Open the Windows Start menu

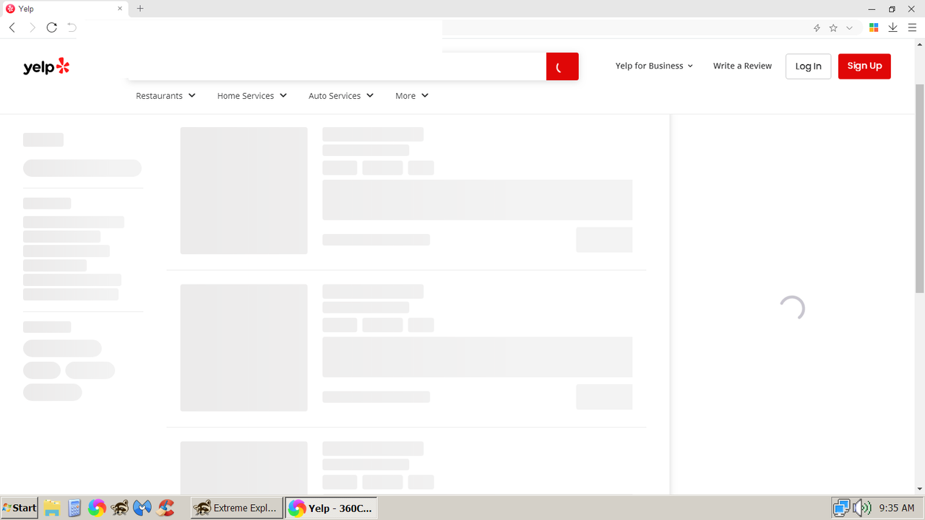point(20,508)
